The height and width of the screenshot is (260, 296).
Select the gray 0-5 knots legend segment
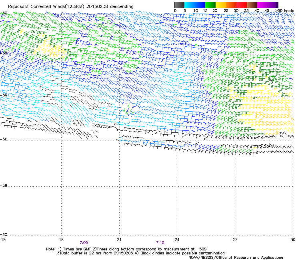click(179, 5)
